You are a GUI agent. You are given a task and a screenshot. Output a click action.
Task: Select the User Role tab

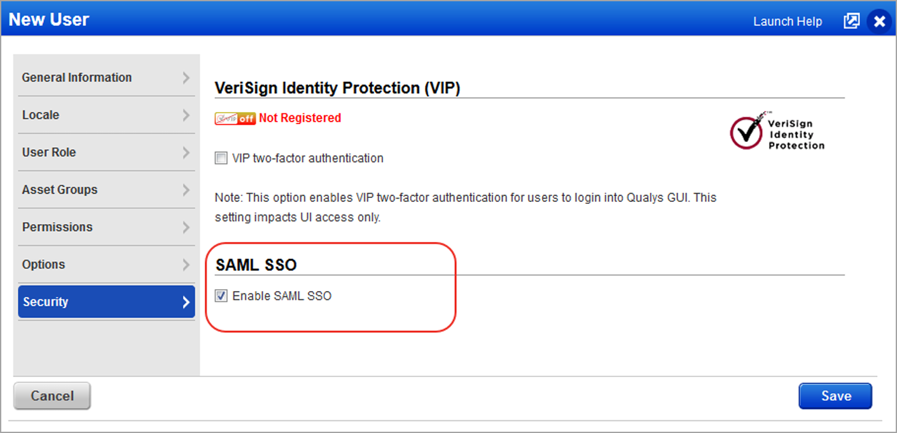[x=49, y=153]
